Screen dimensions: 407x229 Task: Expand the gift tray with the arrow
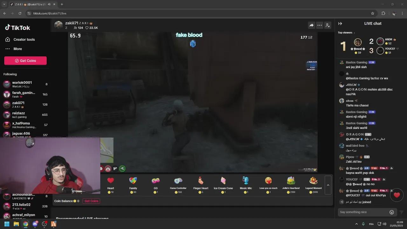click(x=328, y=185)
